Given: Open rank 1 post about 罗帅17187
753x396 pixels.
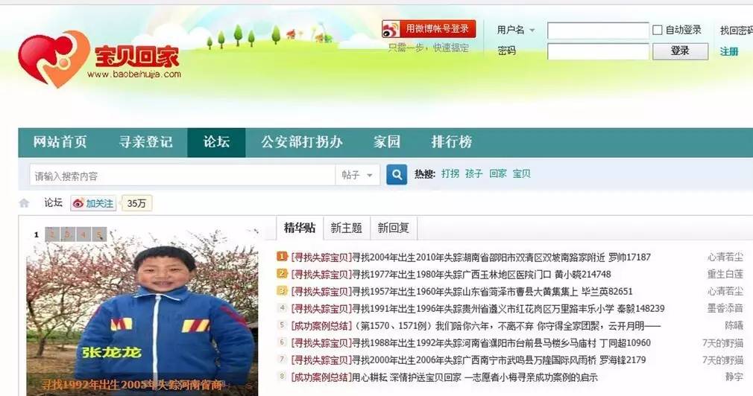Looking at the screenshot, I should click(470, 258).
